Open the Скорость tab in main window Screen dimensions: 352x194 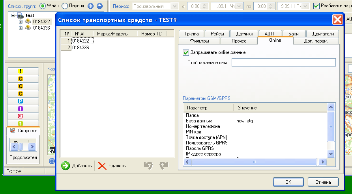(x=23, y=131)
